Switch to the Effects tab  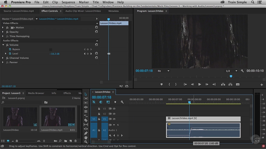[x=67, y=93]
